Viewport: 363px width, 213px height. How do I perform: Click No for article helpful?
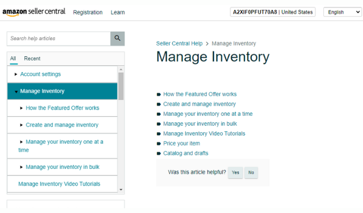coord(251,172)
